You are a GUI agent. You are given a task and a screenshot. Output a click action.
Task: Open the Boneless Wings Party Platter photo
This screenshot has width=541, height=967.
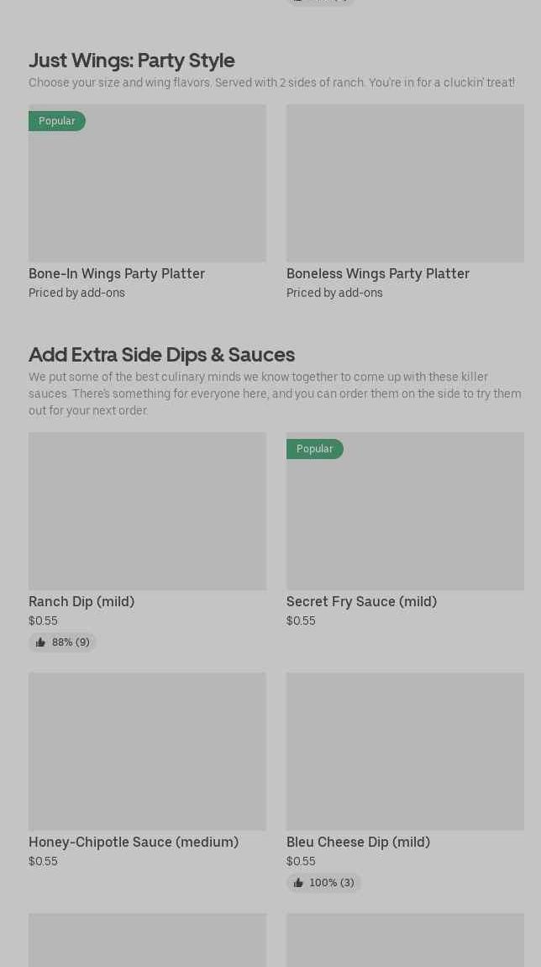405,183
